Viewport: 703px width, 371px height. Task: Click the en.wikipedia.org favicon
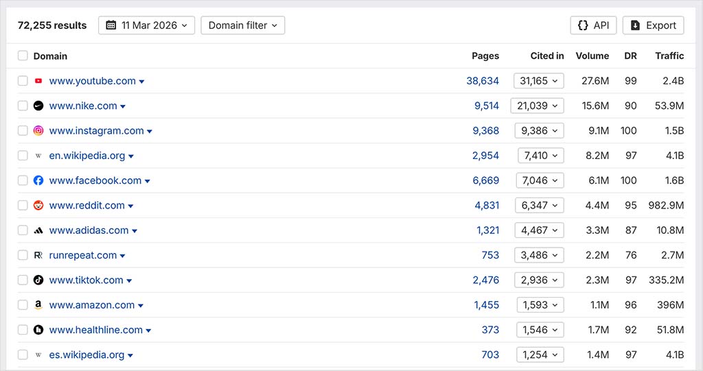tap(38, 156)
